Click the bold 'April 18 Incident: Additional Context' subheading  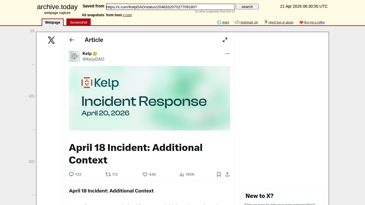[x=111, y=191]
